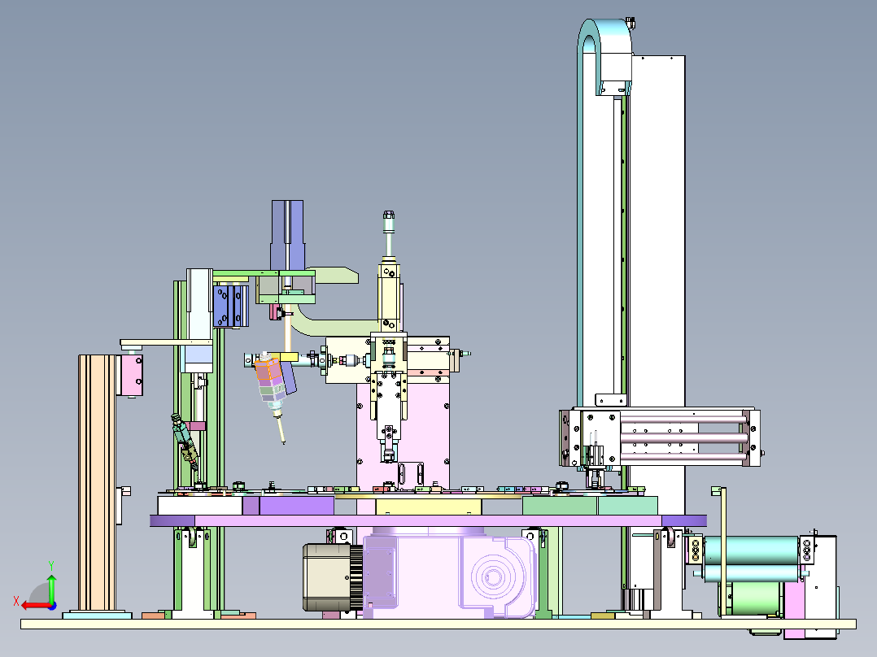
Task: Select the long purple table plate
Action: (428, 520)
